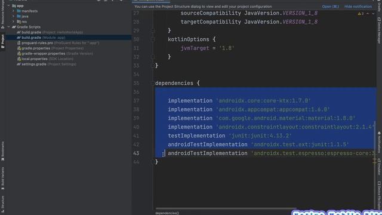Image resolution: width=382 pixels, height=215 pixels.
Task: Click the dependencies() breadcrumb
Action: pos(167,213)
